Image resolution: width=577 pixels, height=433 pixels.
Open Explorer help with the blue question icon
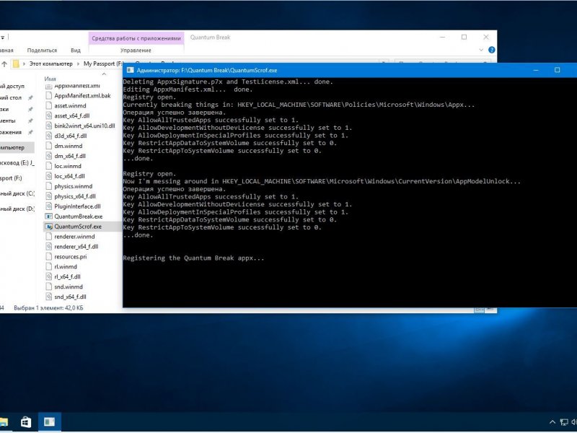click(492, 50)
